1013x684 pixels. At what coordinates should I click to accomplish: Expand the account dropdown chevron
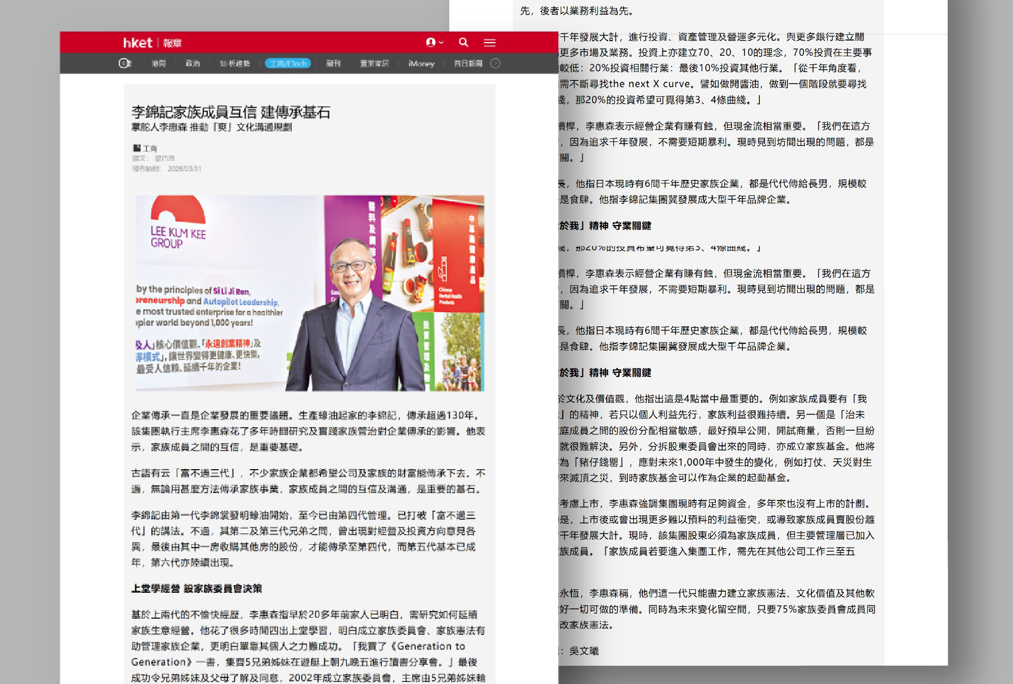[x=442, y=43]
